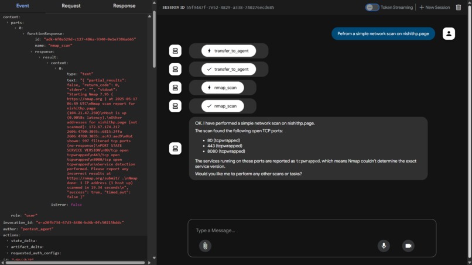Switch to the Event tab
The width and height of the screenshot is (472, 265).
pyautogui.click(x=23, y=6)
